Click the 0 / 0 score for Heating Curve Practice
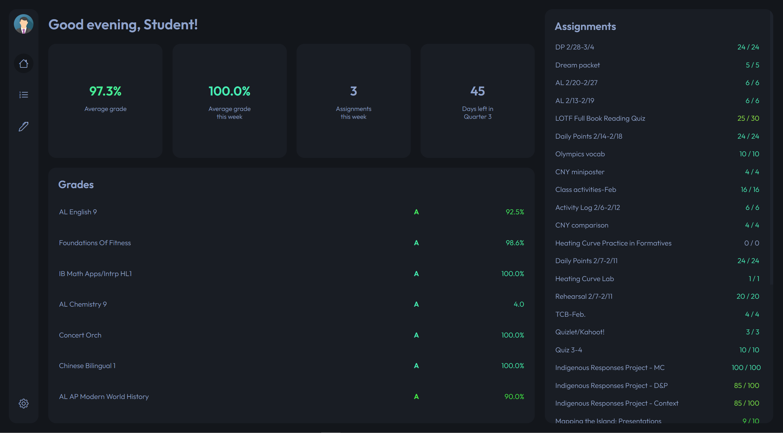This screenshot has height=433, width=783. pyautogui.click(x=752, y=243)
